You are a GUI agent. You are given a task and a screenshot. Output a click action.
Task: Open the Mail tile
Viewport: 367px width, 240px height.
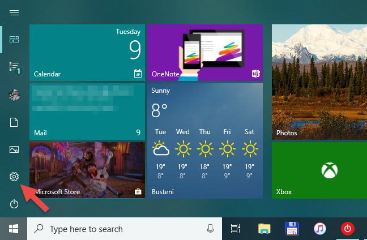click(x=87, y=112)
